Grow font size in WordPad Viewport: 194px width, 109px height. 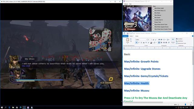[153, 40]
